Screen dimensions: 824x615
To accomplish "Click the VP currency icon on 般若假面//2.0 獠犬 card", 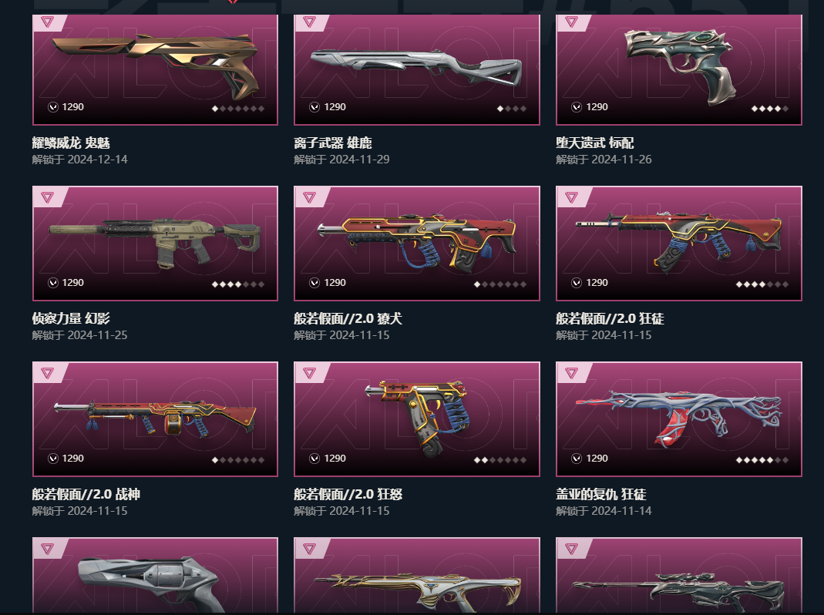I will click(x=314, y=283).
